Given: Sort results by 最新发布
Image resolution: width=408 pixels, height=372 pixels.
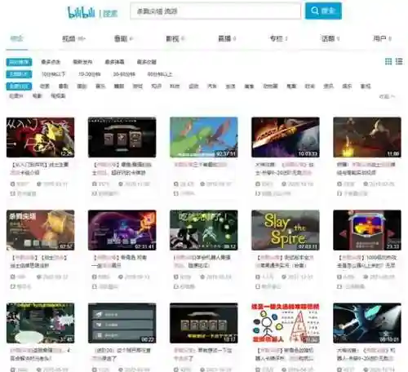Looking at the screenshot, I should pyautogui.click(x=82, y=62).
